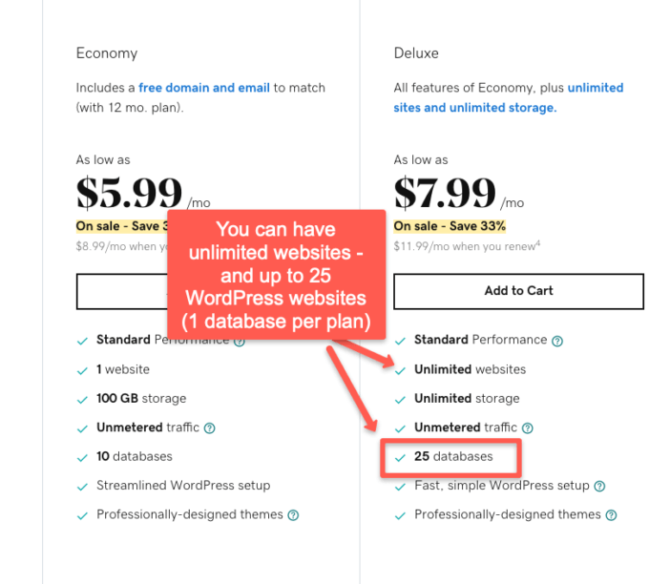
Task: Click the $5.99 Economy price
Action: [129, 193]
